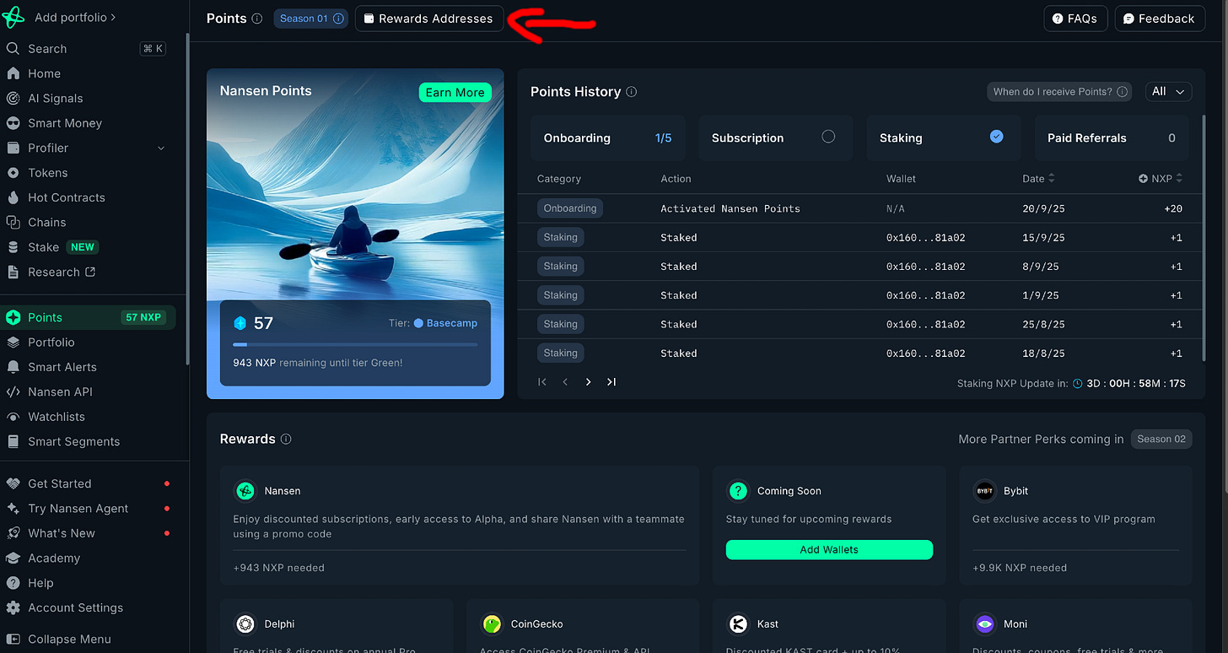Viewport: 1228px width, 653px height.
Task: Click the Smart Alerts bell icon
Action: 13,367
